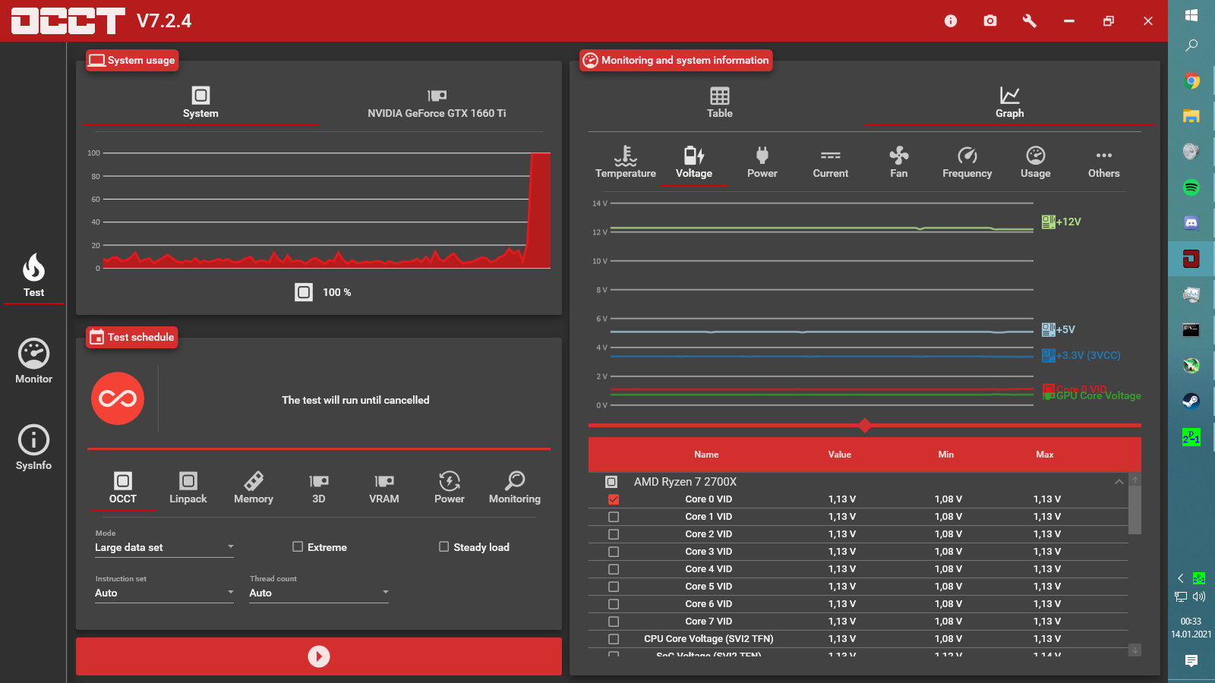
Task: Take a screenshot with the camera icon
Action: point(990,21)
